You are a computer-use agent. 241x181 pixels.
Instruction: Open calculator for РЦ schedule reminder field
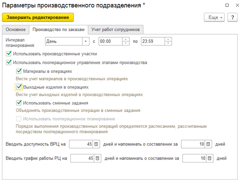209,158
